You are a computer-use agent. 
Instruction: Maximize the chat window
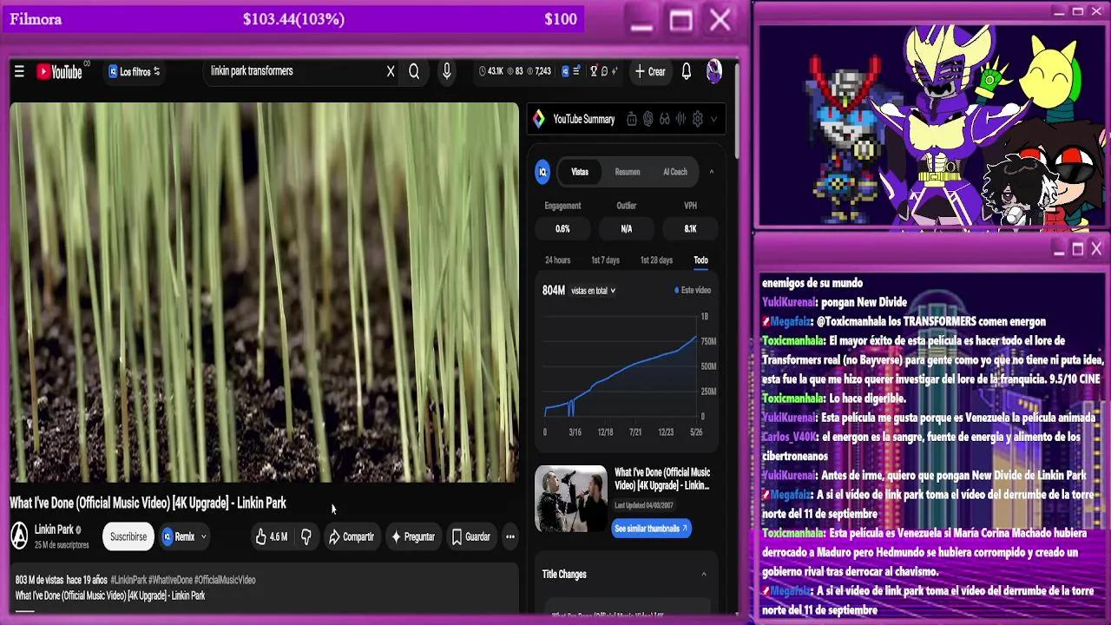coord(1077,248)
